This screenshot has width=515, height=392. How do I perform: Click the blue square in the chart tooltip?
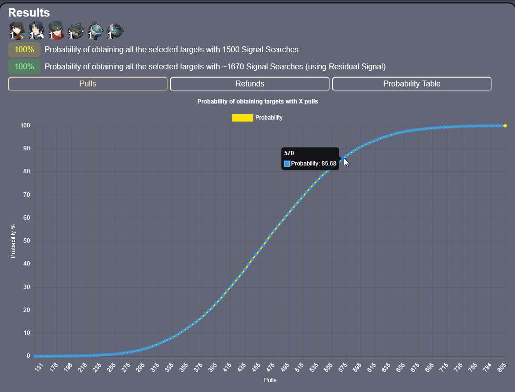(x=287, y=164)
